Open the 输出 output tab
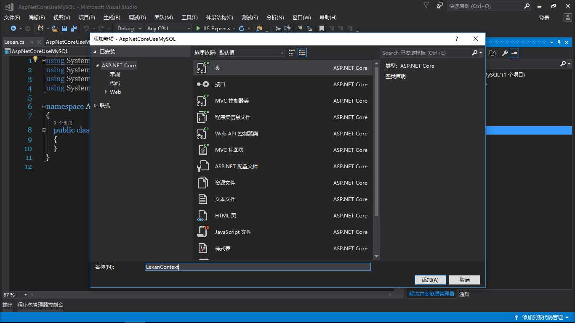 point(8,304)
